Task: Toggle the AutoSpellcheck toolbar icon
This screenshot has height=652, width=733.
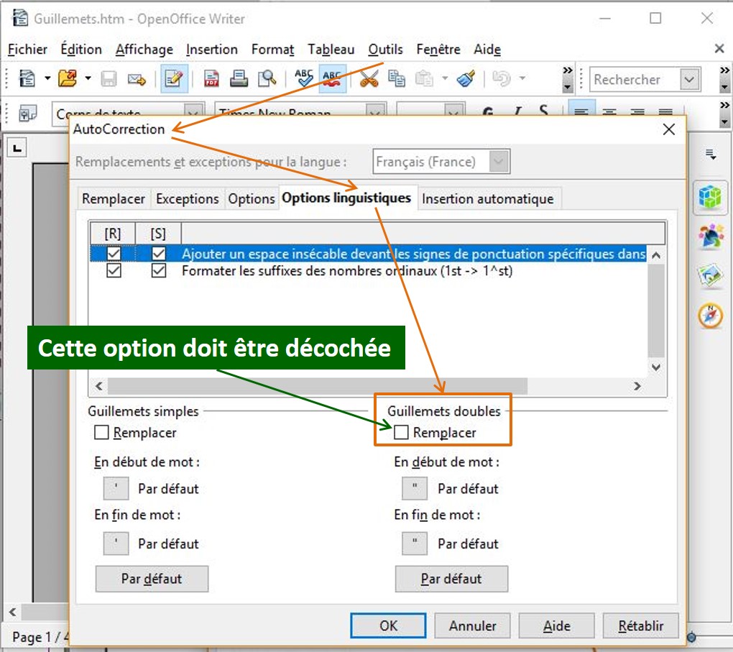Action: pyautogui.click(x=332, y=79)
